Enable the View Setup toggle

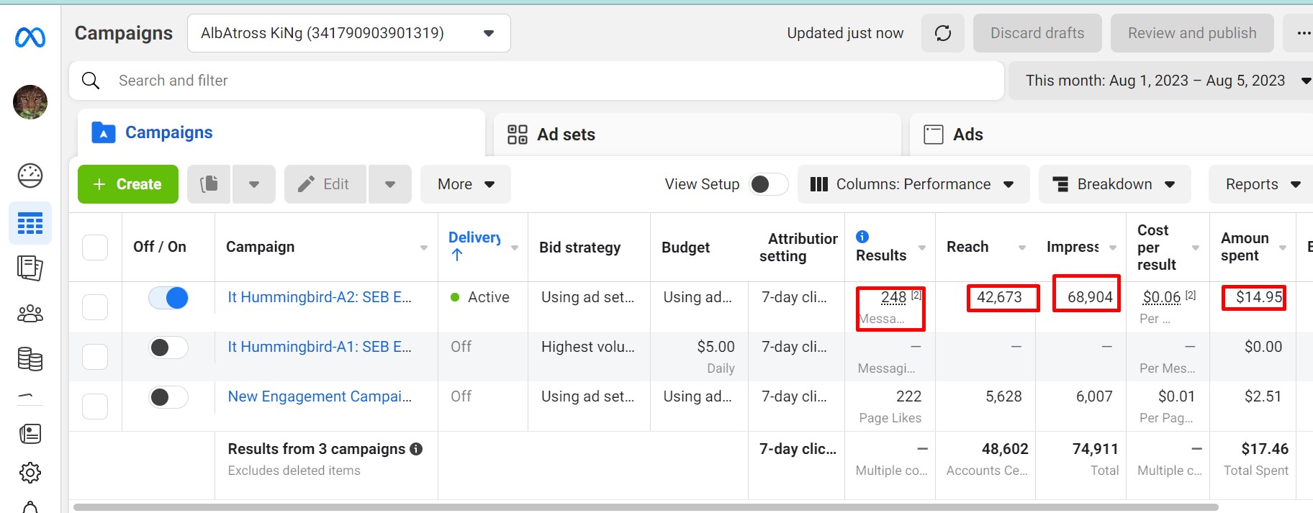[767, 184]
